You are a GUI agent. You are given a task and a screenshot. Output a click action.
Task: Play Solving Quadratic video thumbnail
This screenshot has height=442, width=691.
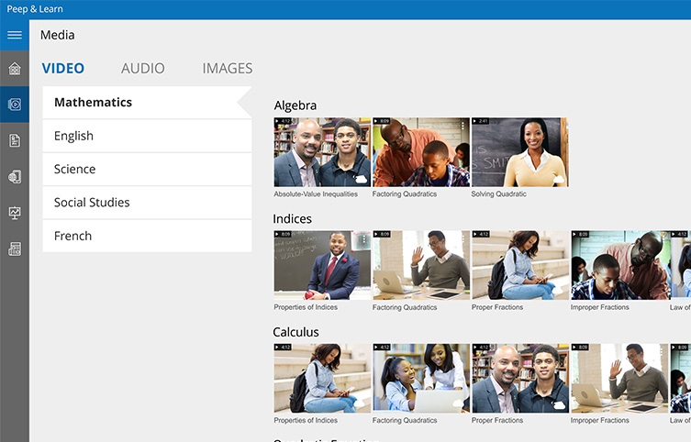tap(520, 152)
